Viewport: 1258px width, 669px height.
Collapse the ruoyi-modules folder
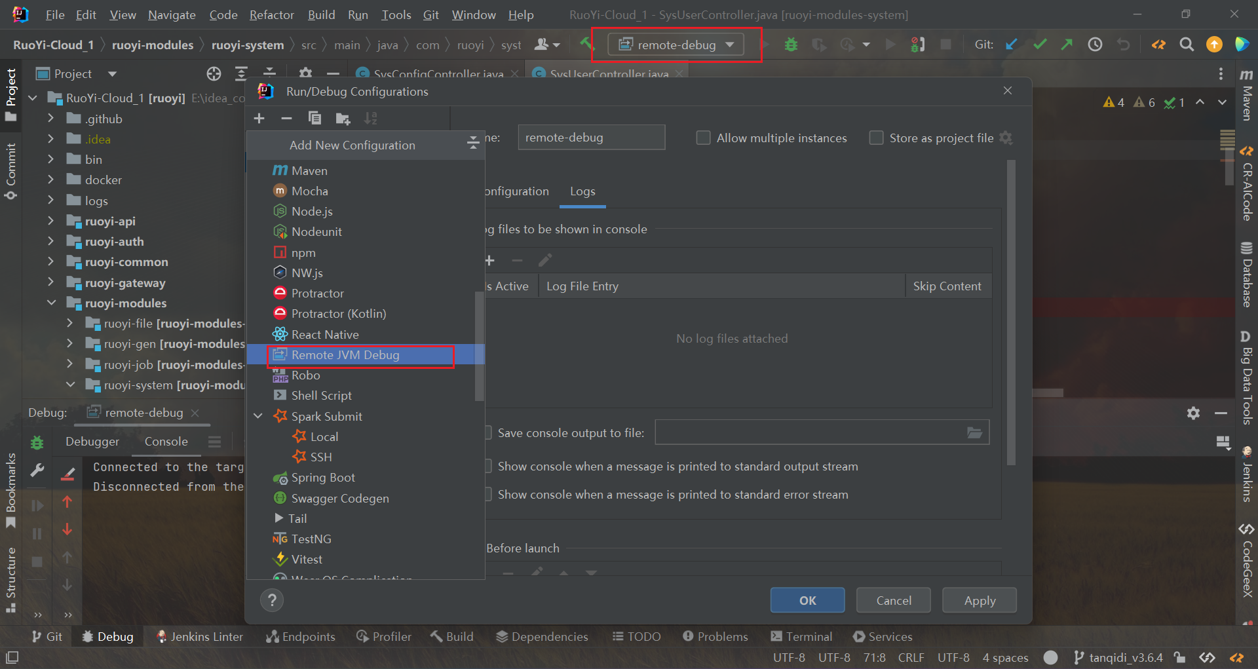click(51, 303)
